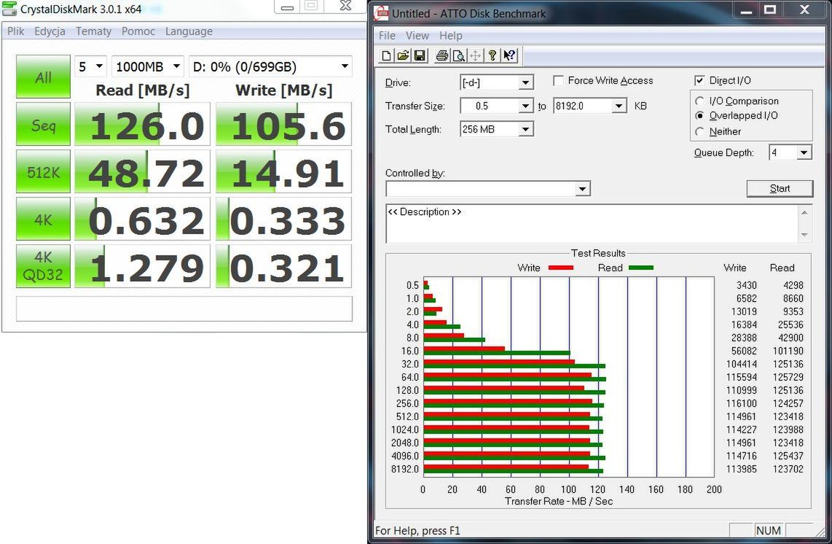Image resolution: width=832 pixels, height=544 pixels.
Task: Run the 512K test button
Action: [43, 171]
